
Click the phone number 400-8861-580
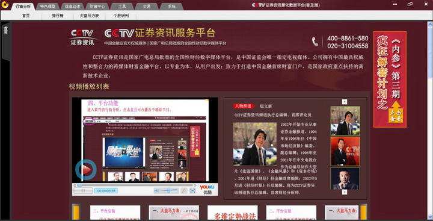348,39
